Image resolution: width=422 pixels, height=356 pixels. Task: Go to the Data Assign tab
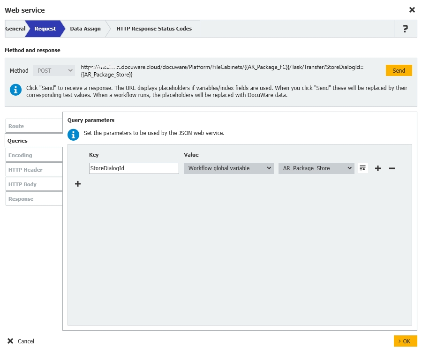coord(85,29)
